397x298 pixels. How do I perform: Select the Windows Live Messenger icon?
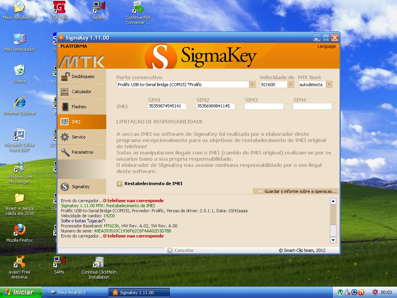(x=19, y=172)
